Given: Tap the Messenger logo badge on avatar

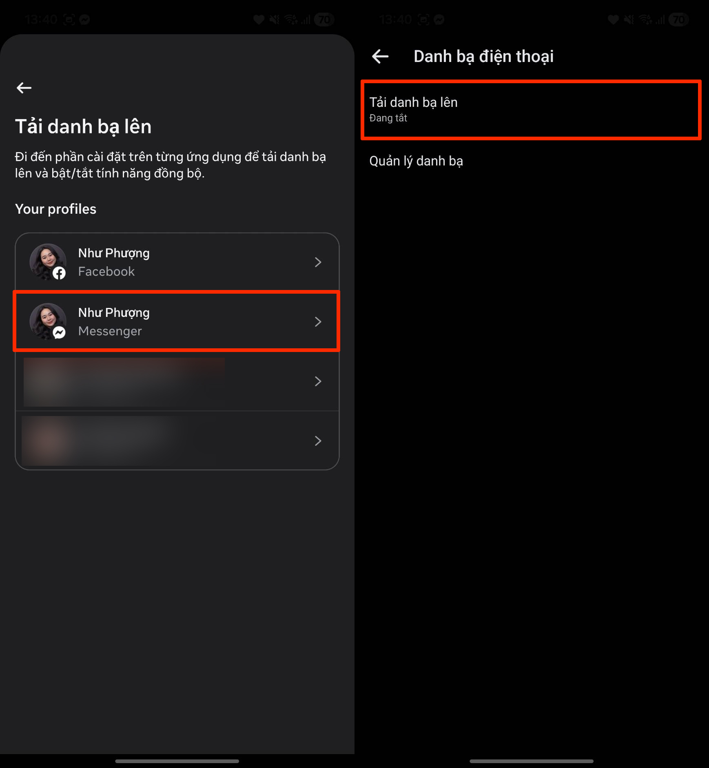Looking at the screenshot, I should tap(60, 333).
